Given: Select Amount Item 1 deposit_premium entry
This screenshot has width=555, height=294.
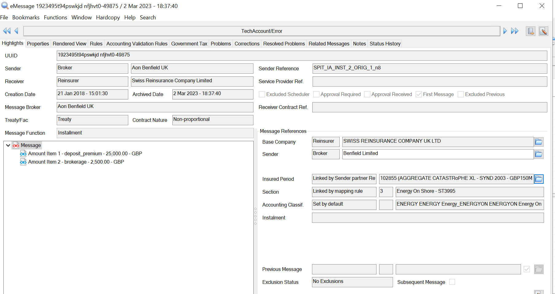Looking at the screenshot, I should [85, 153].
